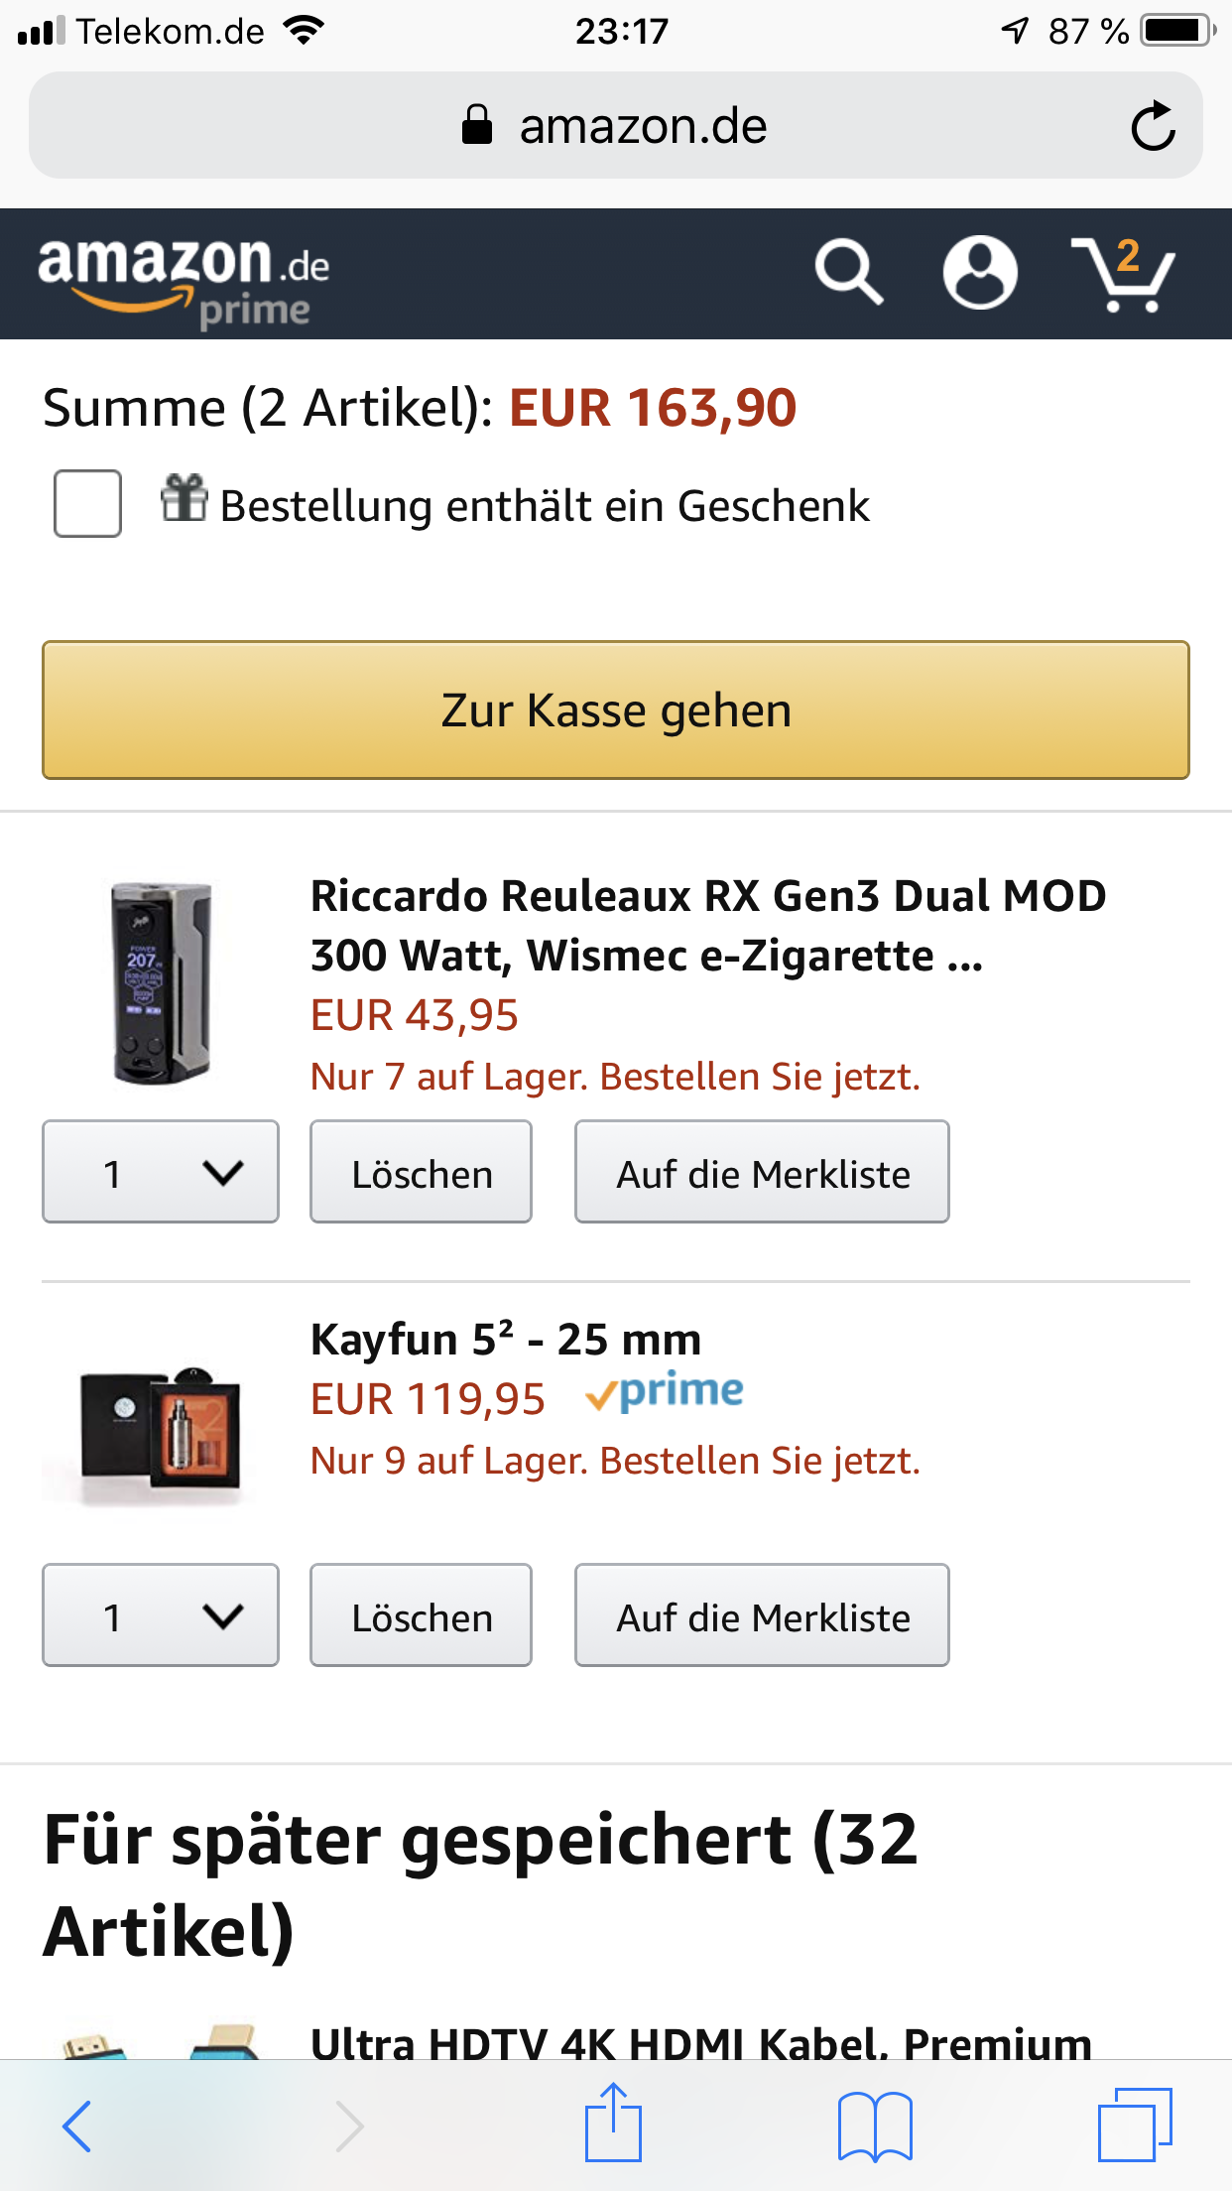This screenshot has height=2191, width=1232.
Task: Tap the amazon.de address bar
Action: pos(615,127)
